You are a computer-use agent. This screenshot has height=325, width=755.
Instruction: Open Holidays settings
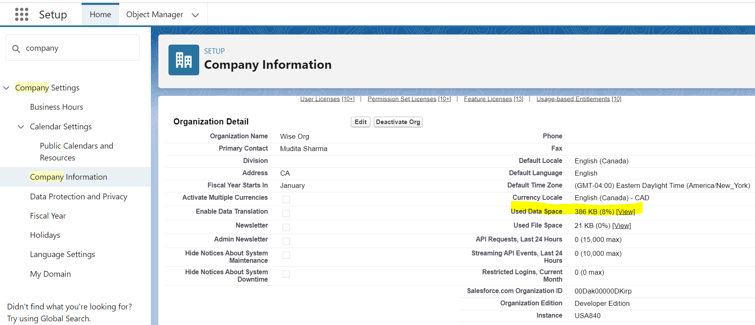[x=45, y=235]
